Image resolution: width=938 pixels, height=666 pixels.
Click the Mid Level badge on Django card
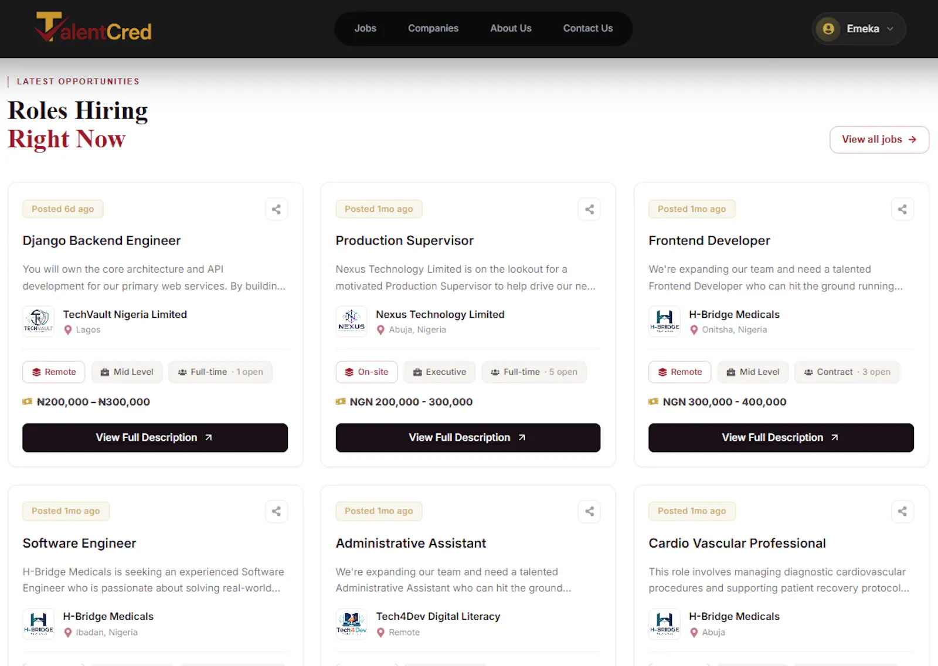pos(127,372)
